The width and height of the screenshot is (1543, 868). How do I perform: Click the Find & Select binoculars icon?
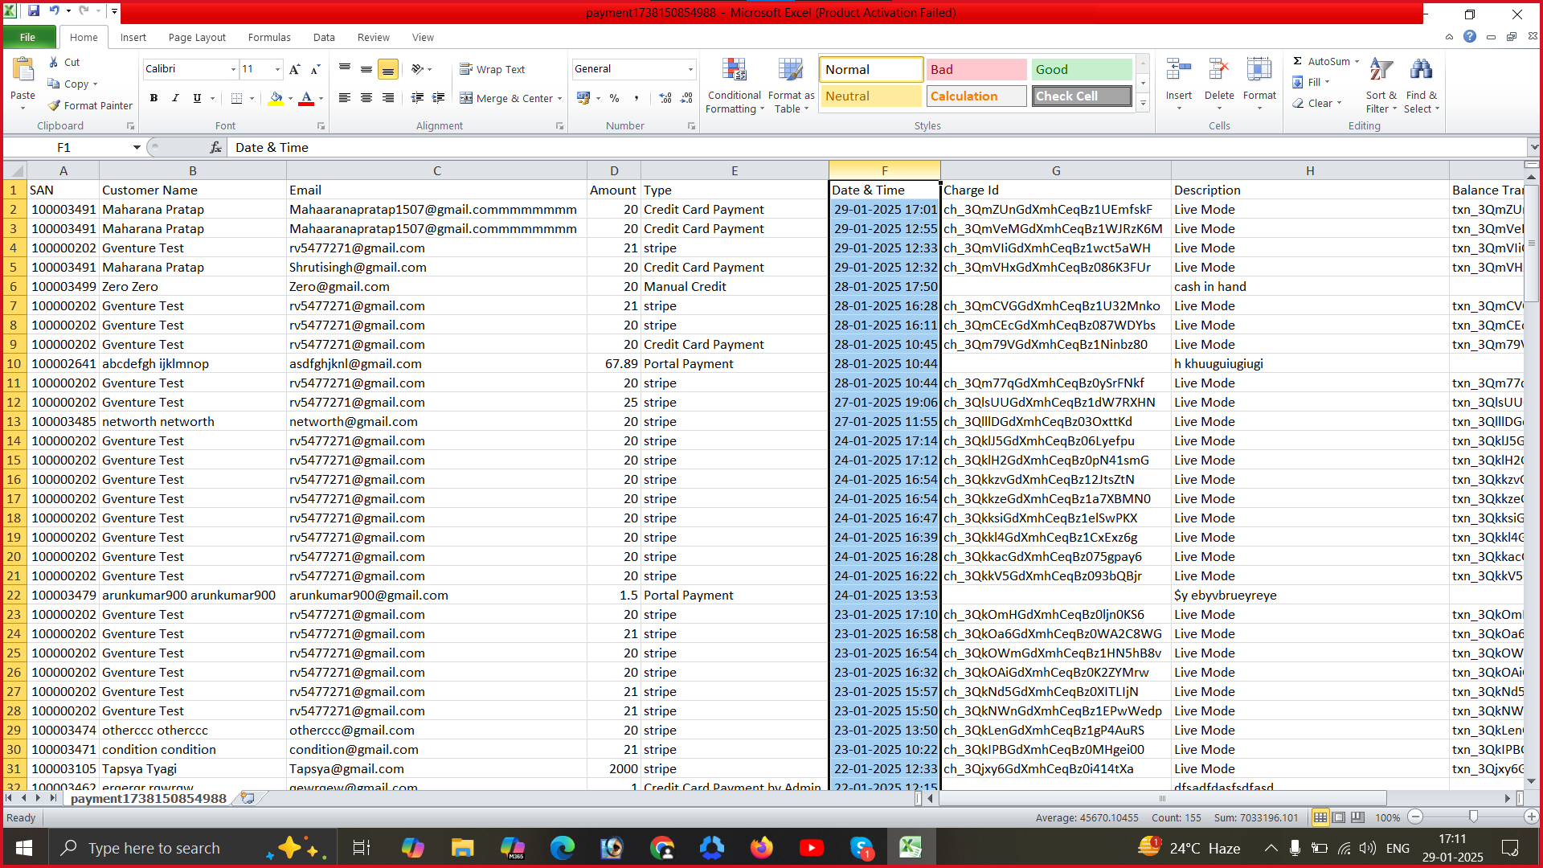[x=1420, y=71]
